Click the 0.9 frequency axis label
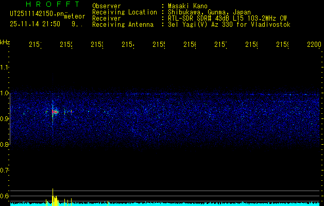The image size is (324, 206). click(x=4, y=118)
